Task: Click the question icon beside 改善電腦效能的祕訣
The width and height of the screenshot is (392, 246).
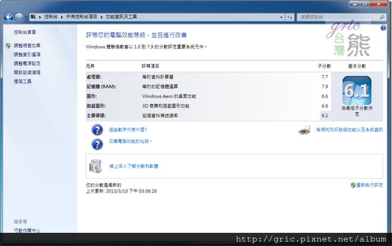Action: point(97,144)
